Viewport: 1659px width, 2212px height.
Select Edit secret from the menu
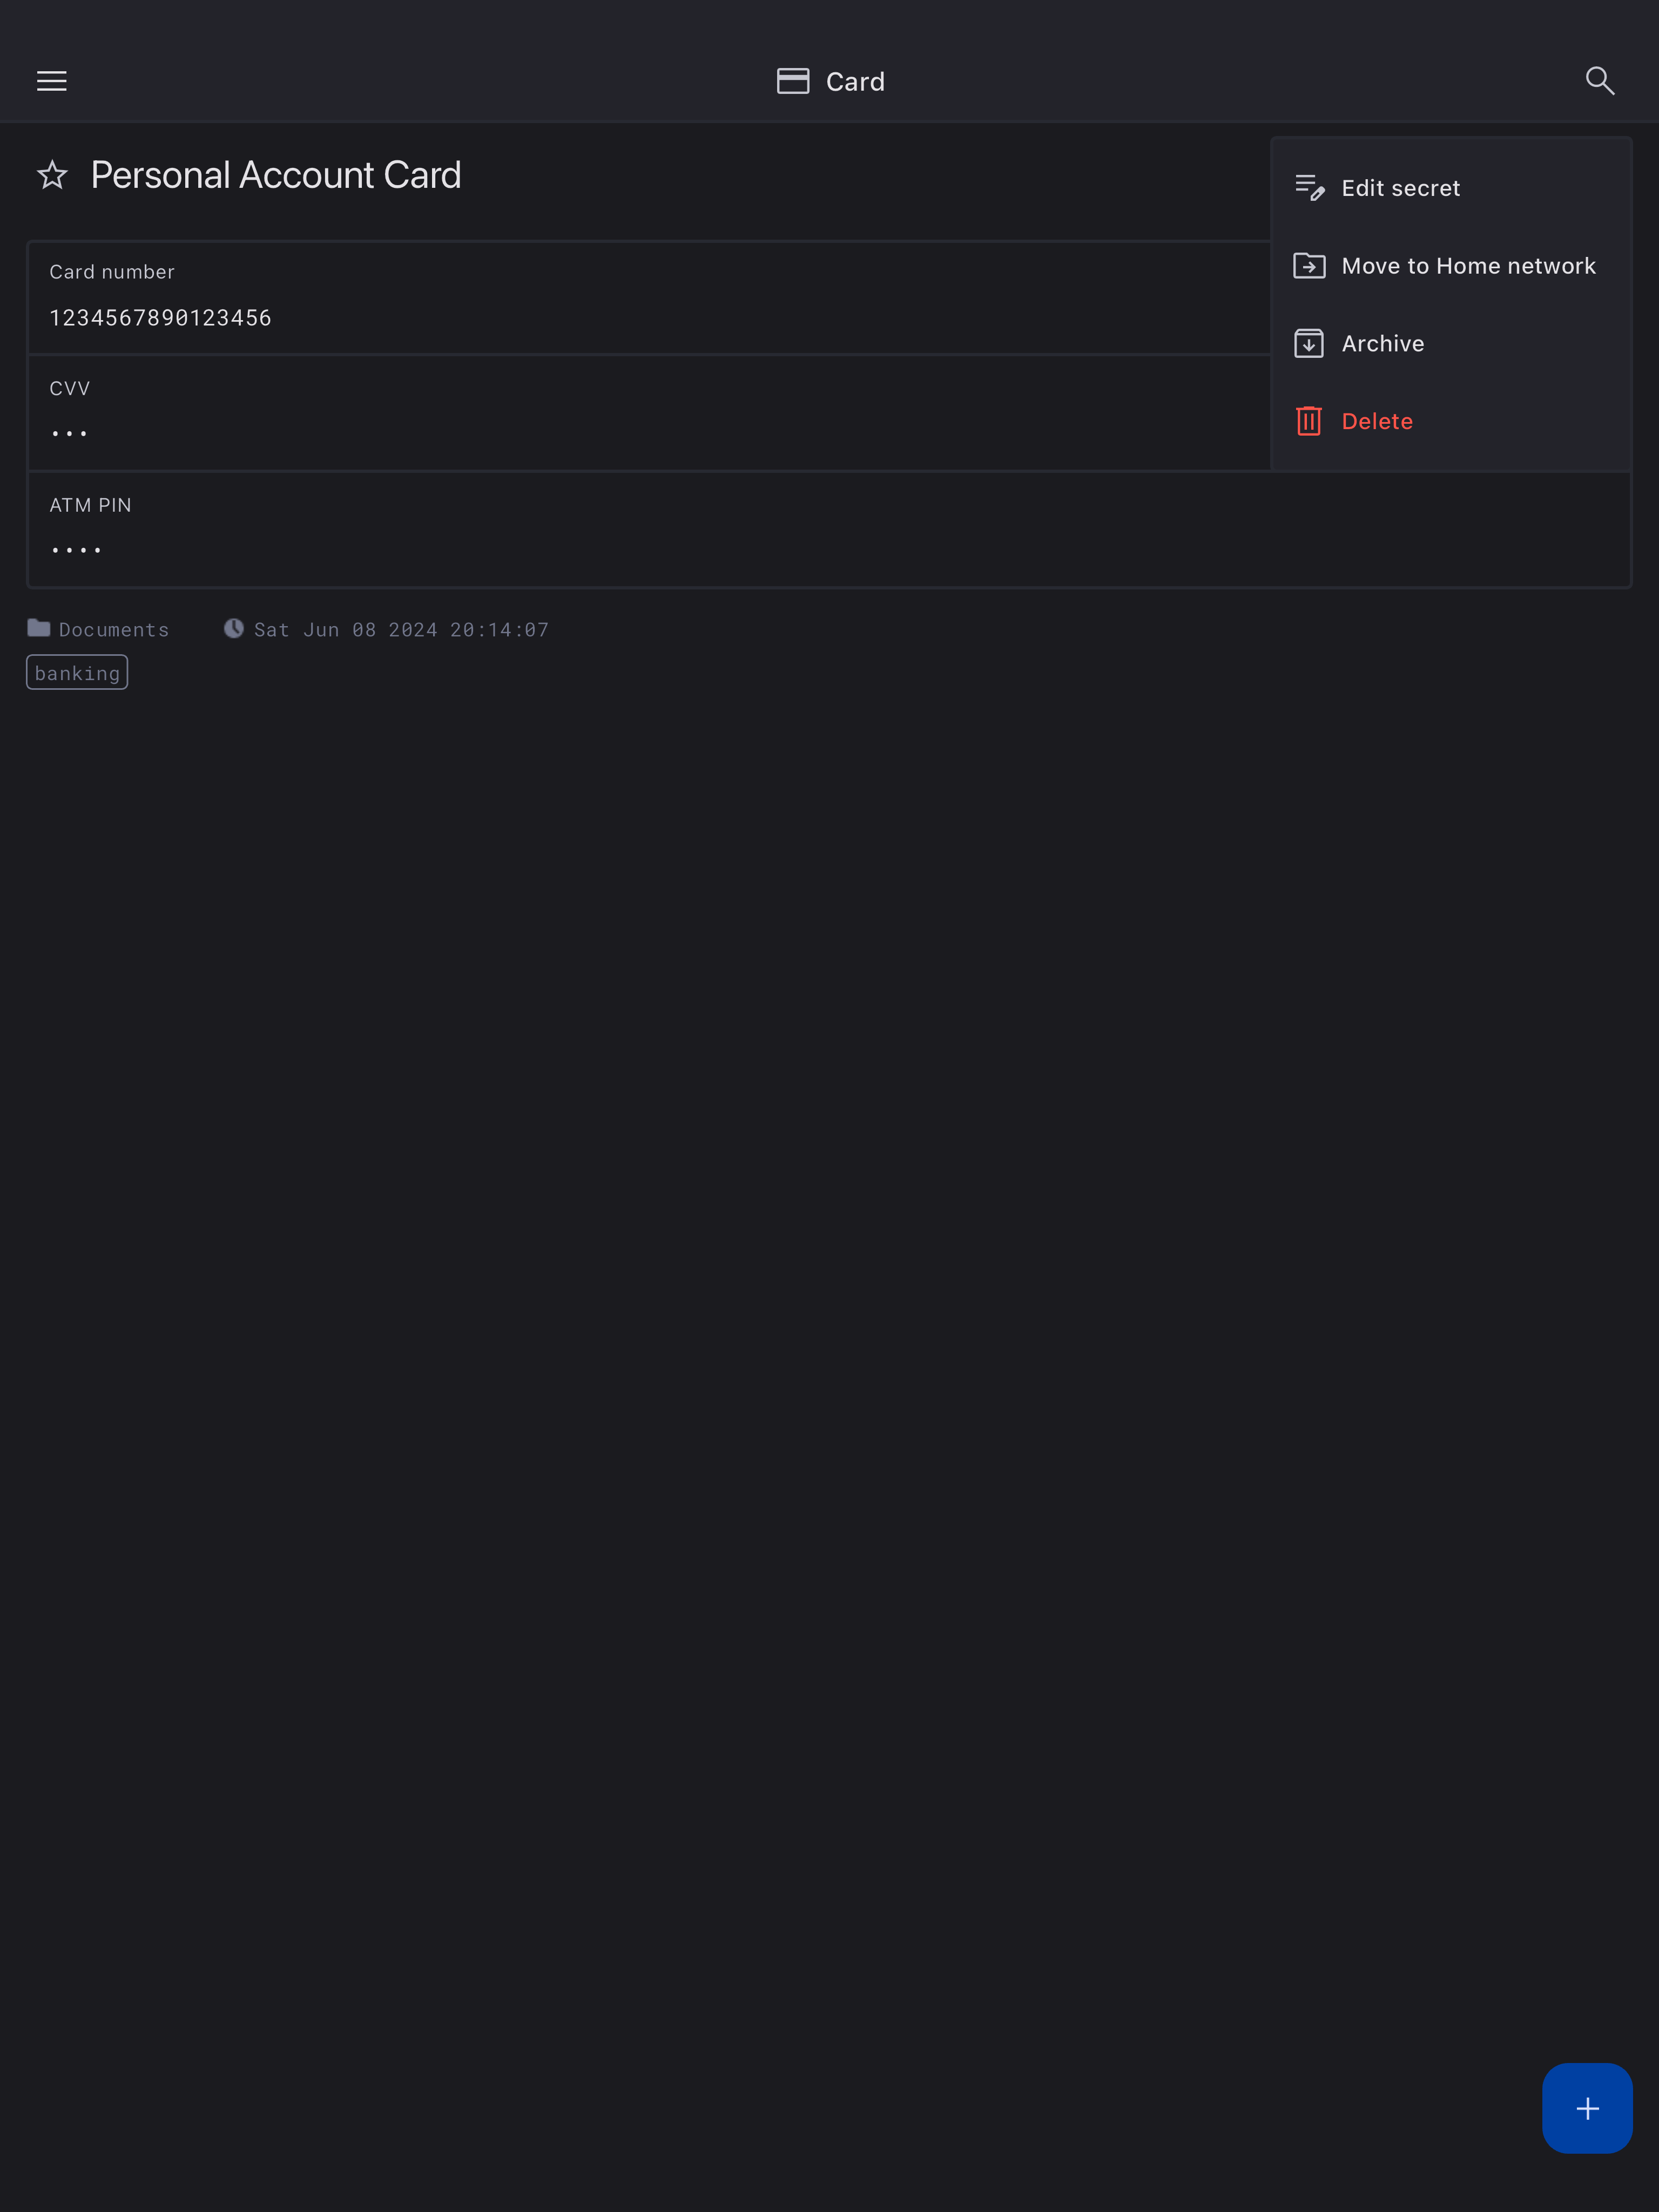click(x=1400, y=188)
